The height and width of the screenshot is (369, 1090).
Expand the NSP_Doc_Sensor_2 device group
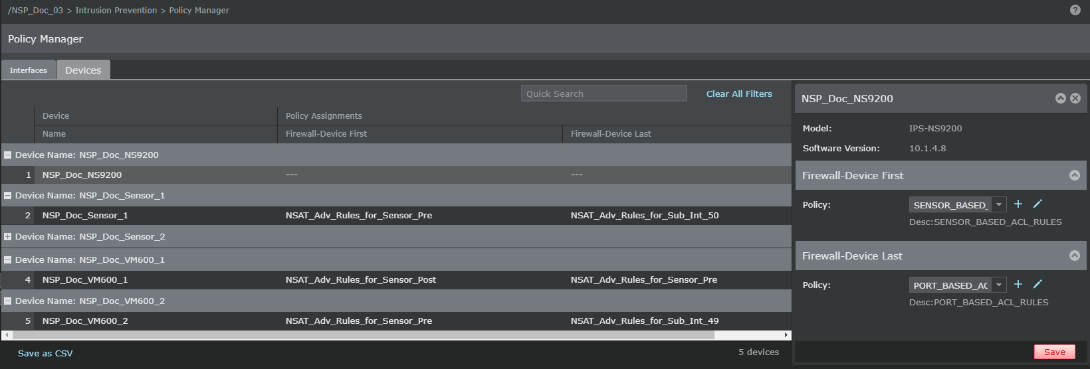(8, 236)
